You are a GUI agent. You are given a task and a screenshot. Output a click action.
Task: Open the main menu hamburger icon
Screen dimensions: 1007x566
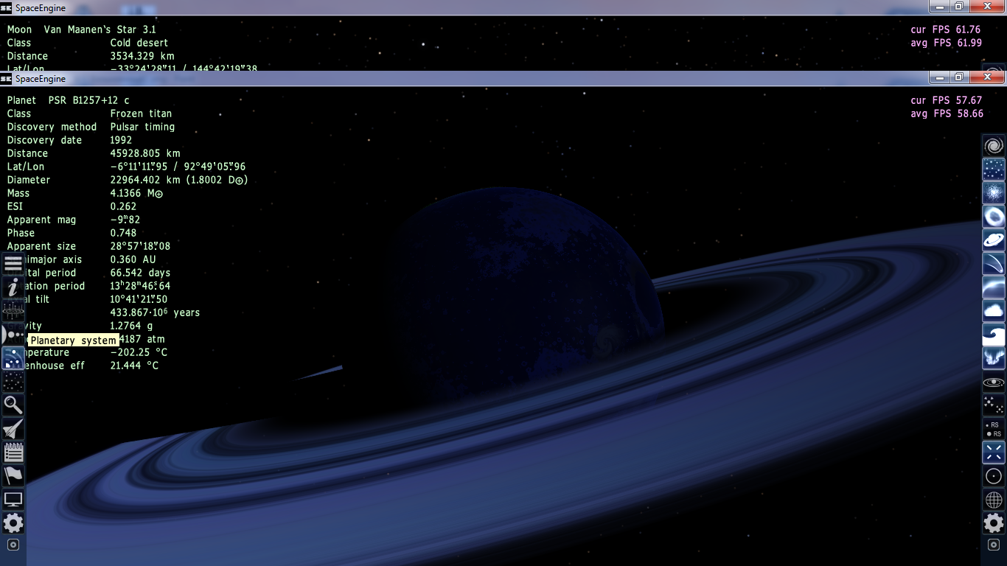tap(13, 263)
